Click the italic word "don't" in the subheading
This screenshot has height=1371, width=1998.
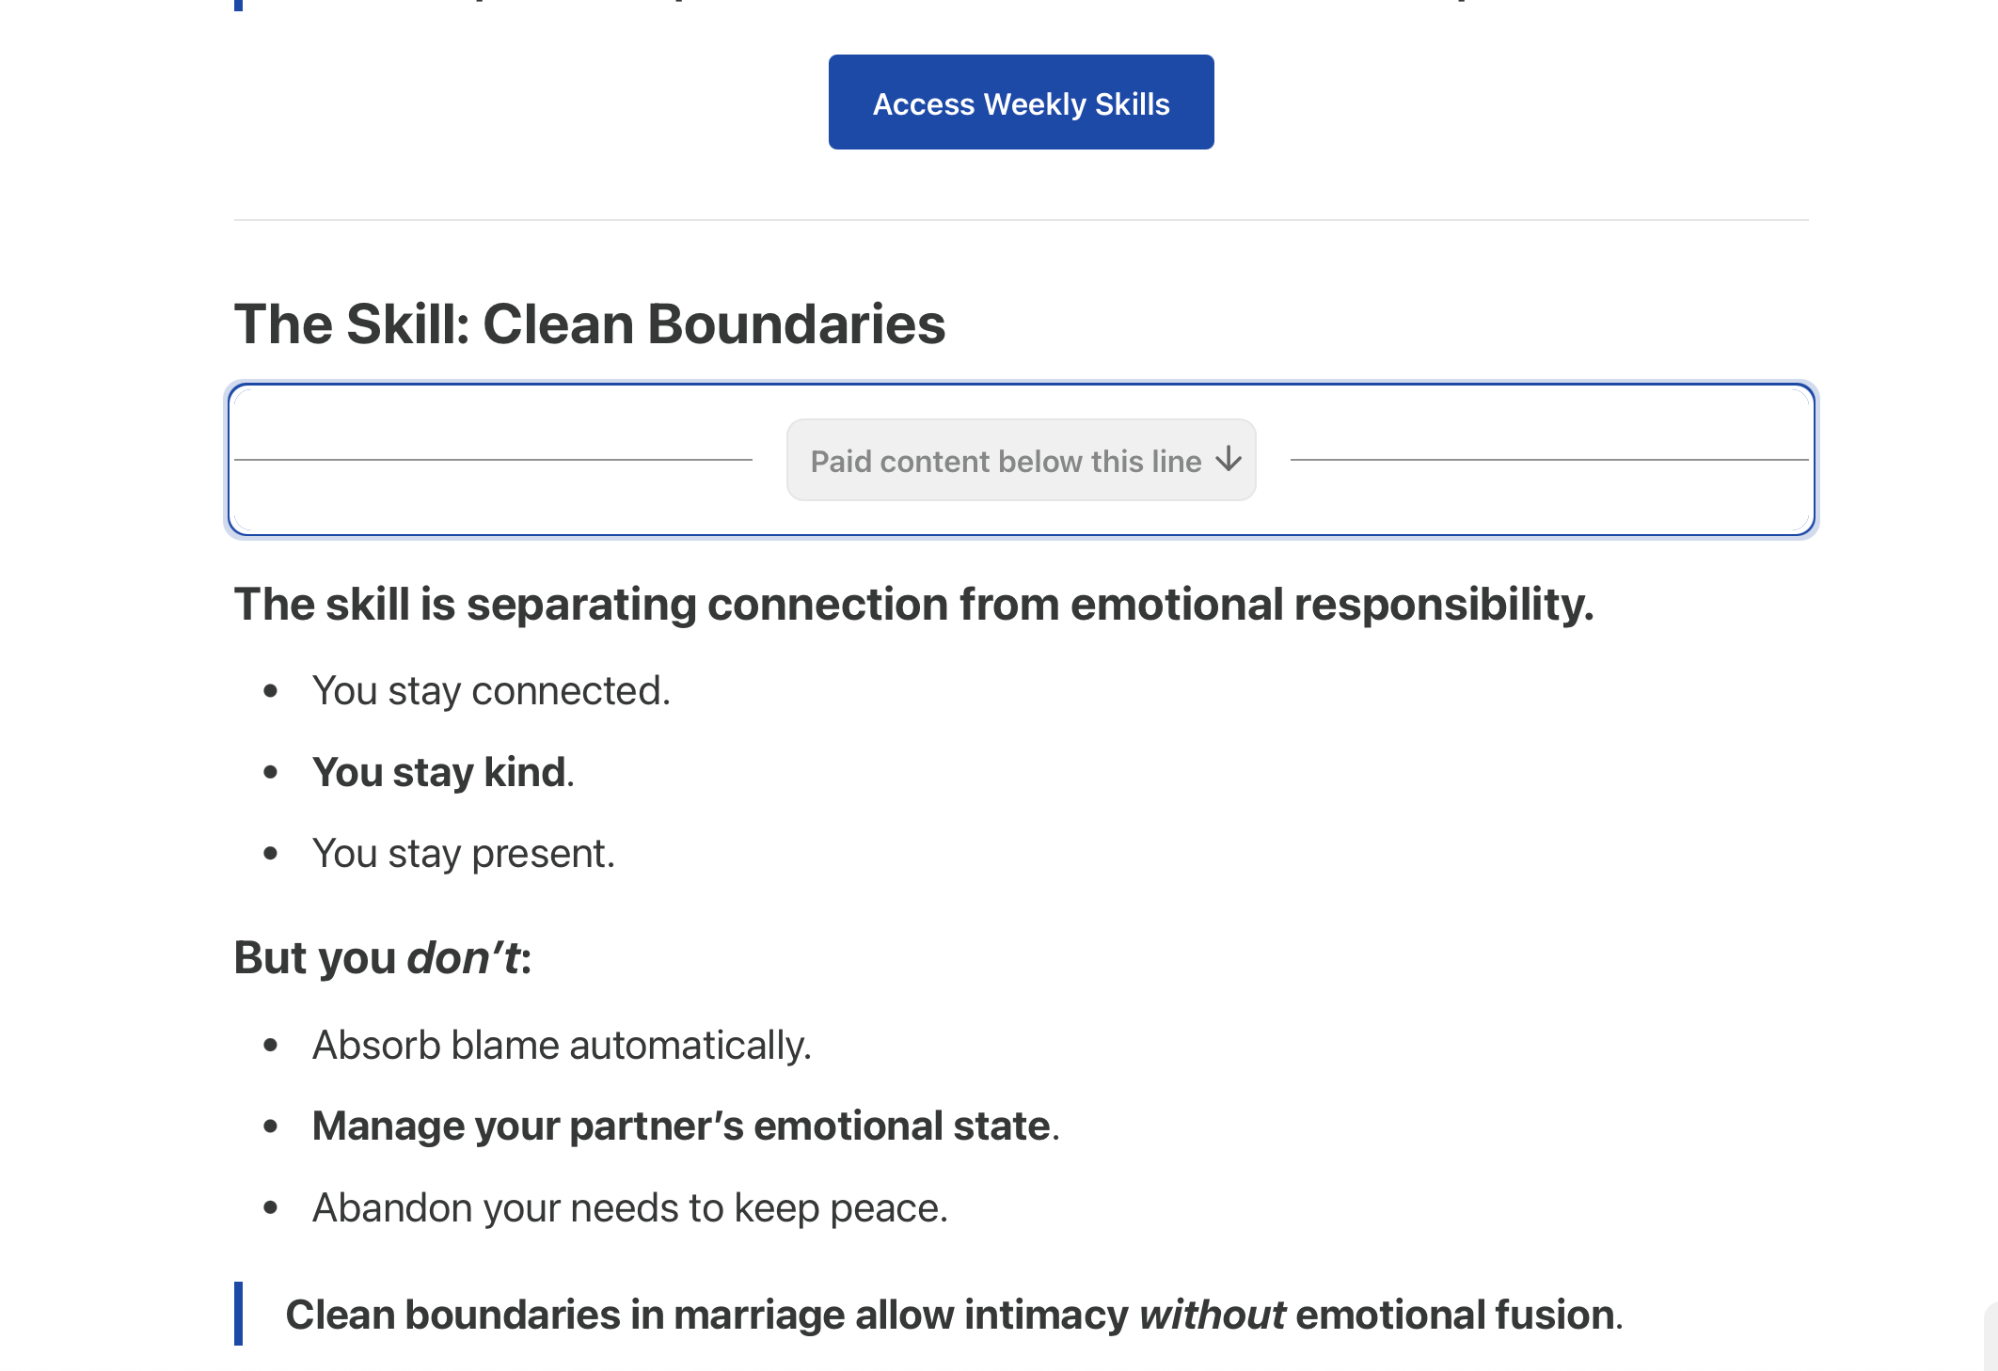click(x=464, y=958)
